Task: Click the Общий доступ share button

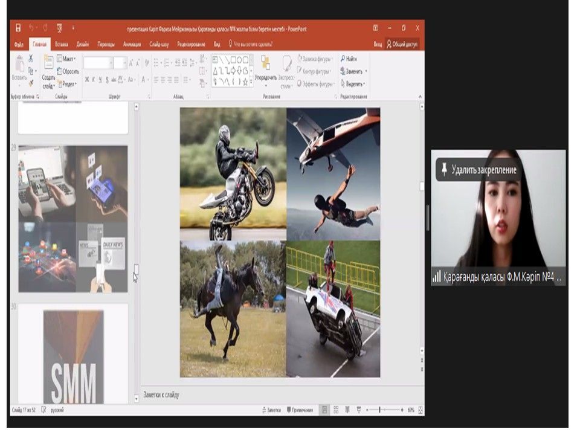Action: tap(402, 44)
